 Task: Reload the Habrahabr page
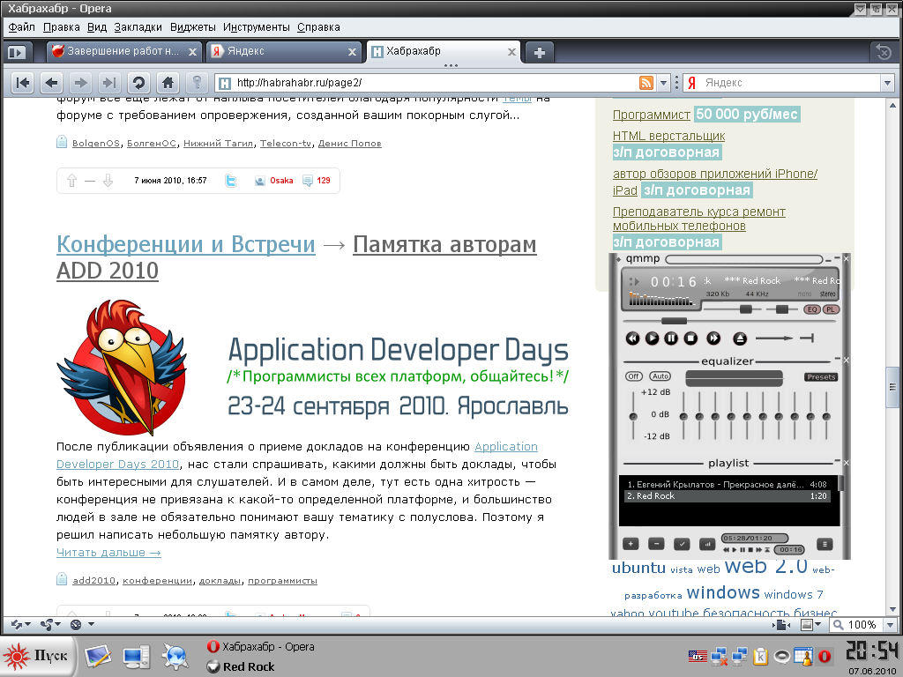[138, 83]
